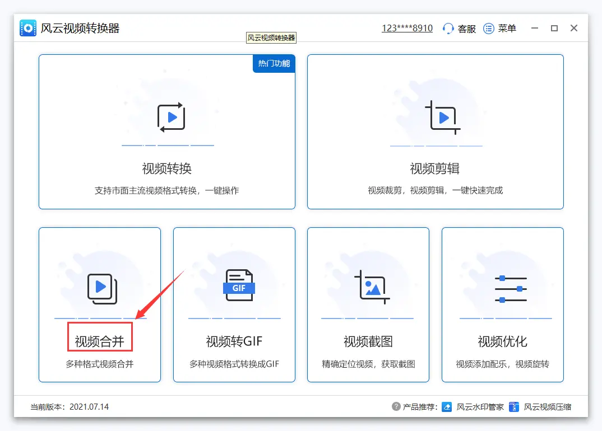Click the 风云视频转换器 tooltip popup
The width and height of the screenshot is (602, 431).
pos(271,38)
